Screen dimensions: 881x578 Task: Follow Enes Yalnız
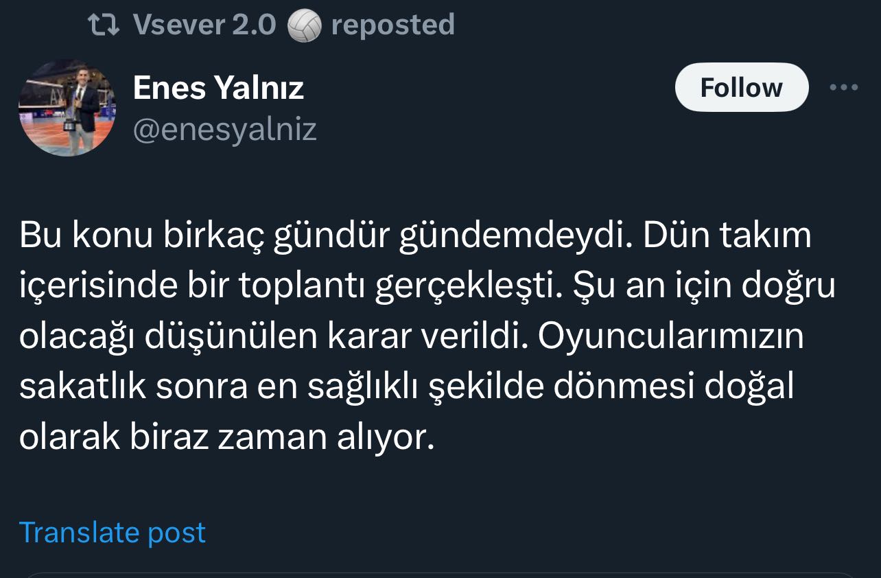tap(741, 88)
